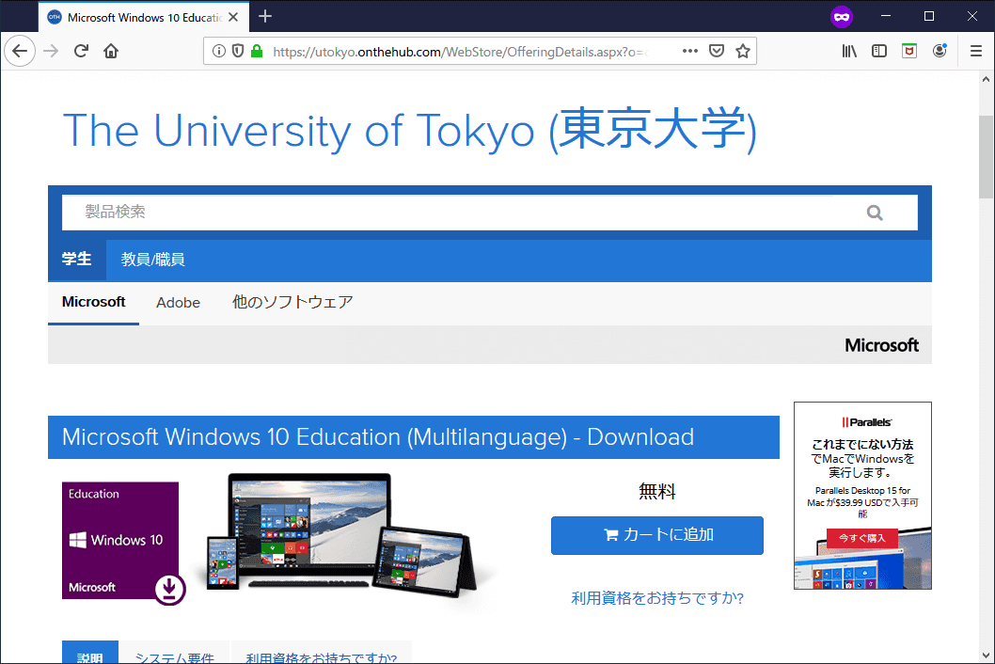Reload the current page
The image size is (995, 664).
(x=82, y=51)
